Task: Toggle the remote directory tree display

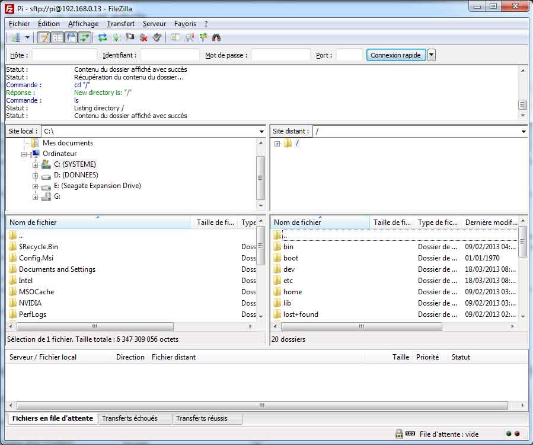Action: click(71, 38)
